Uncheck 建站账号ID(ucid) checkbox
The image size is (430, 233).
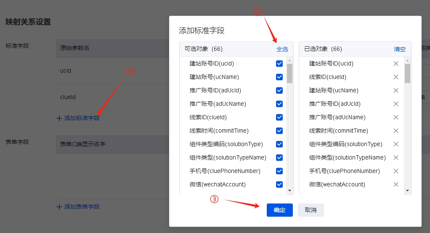(x=279, y=64)
